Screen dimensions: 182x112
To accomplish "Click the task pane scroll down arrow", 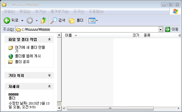I will point(59,108).
